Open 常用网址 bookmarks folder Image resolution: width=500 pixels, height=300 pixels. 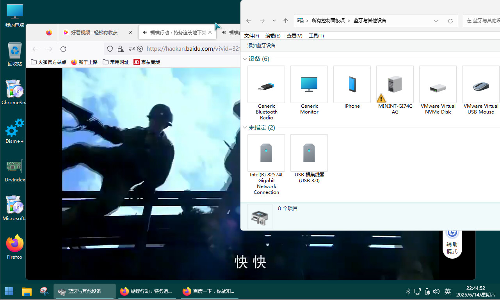[116, 62]
